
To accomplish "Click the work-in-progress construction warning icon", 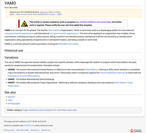I will tap(25, 24).
